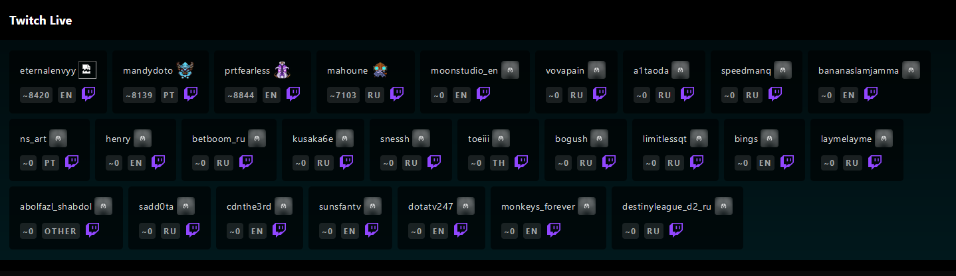The image size is (956, 276).
Task: Click the ~8139 viewer count badge
Action: click(x=140, y=96)
